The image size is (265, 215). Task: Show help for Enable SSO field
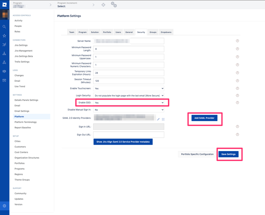237,103
